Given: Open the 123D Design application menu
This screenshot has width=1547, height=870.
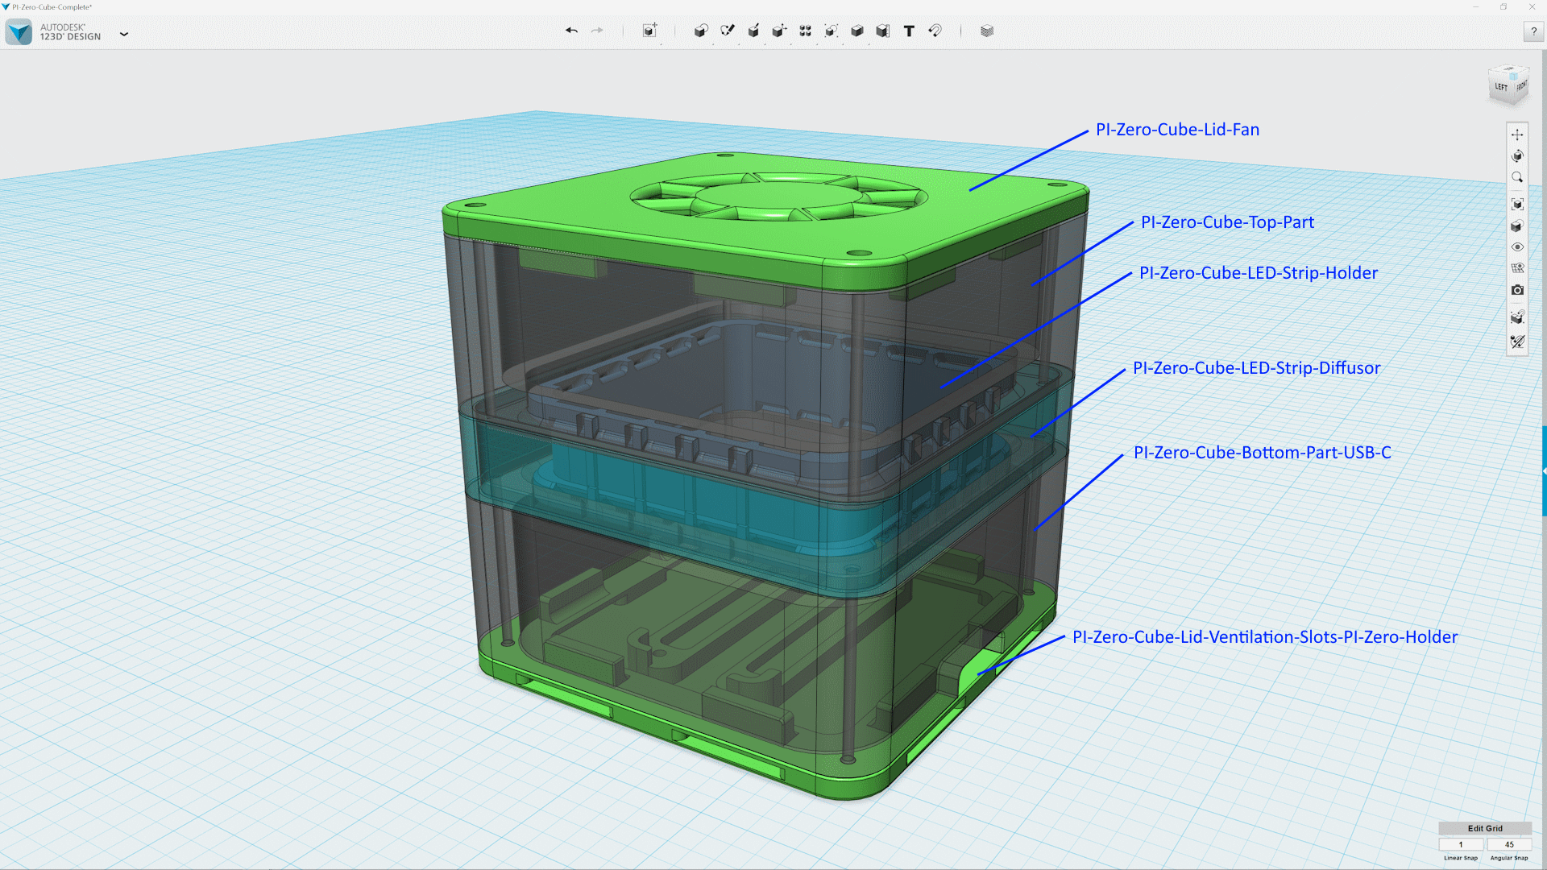Looking at the screenshot, I should (124, 34).
